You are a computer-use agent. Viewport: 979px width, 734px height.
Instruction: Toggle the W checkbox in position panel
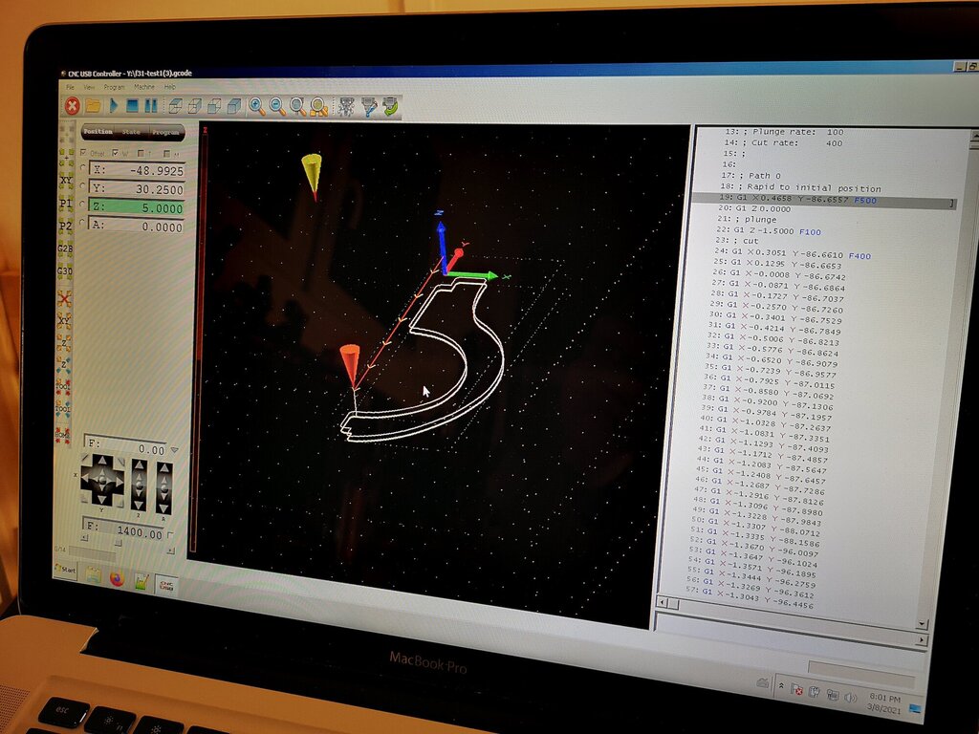click(x=115, y=153)
